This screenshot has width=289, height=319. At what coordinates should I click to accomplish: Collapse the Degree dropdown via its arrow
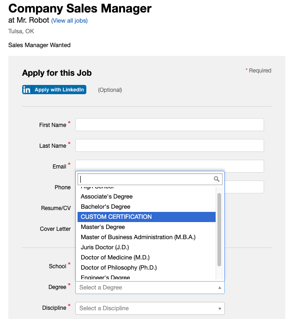(220, 288)
